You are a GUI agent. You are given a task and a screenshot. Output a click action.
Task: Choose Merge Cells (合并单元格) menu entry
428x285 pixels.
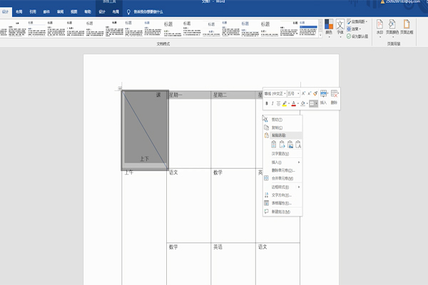tap(282, 178)
